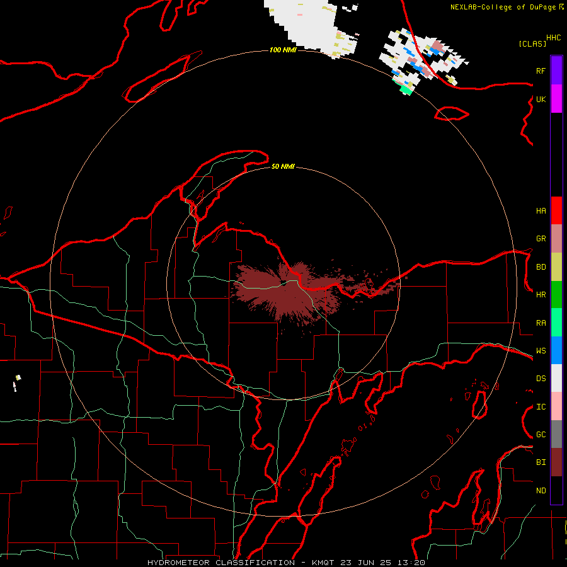Click the ND legend label
The width and height of the screenshot is (567, 567).
pos(541,491)
